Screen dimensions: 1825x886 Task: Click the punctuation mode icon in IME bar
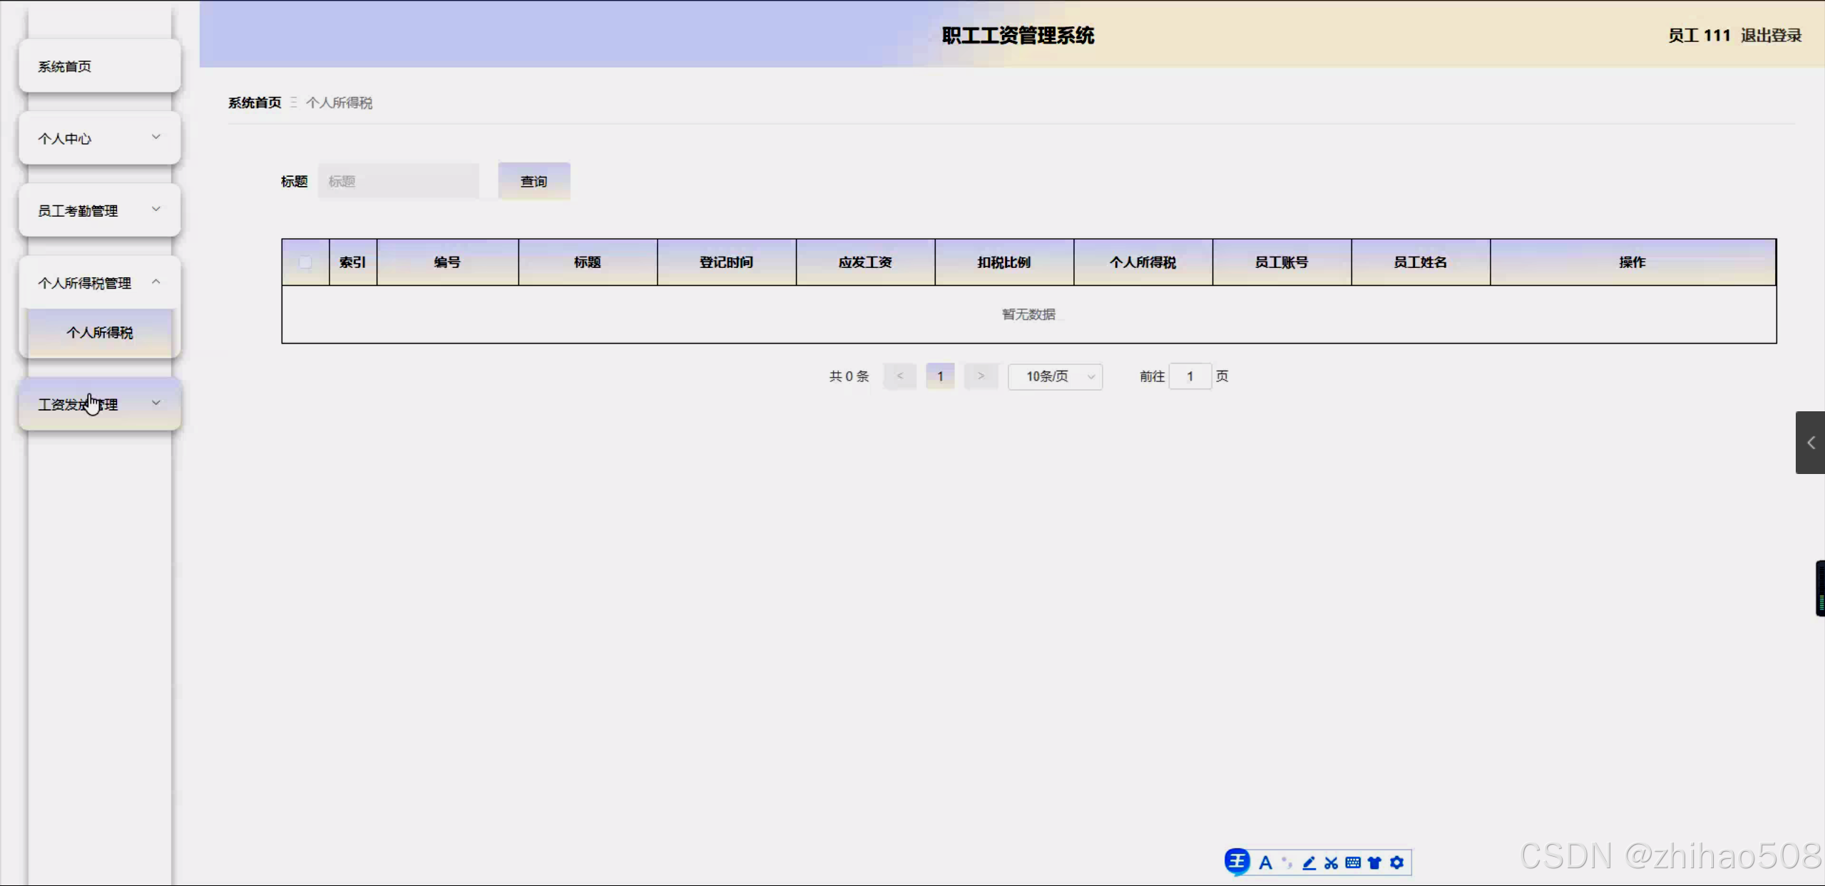1287,863
